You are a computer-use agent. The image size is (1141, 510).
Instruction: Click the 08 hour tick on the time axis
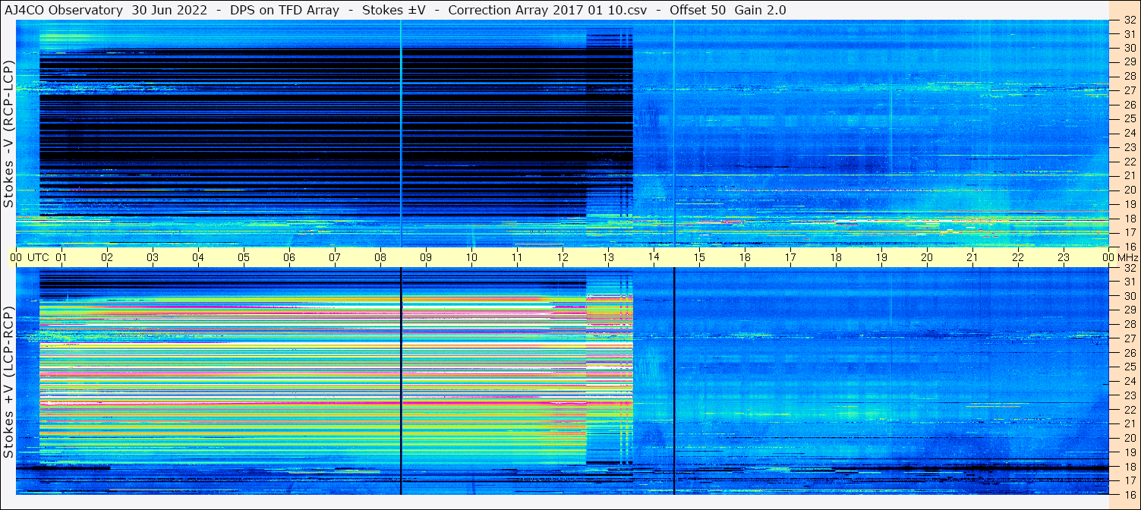click(380, 257)
